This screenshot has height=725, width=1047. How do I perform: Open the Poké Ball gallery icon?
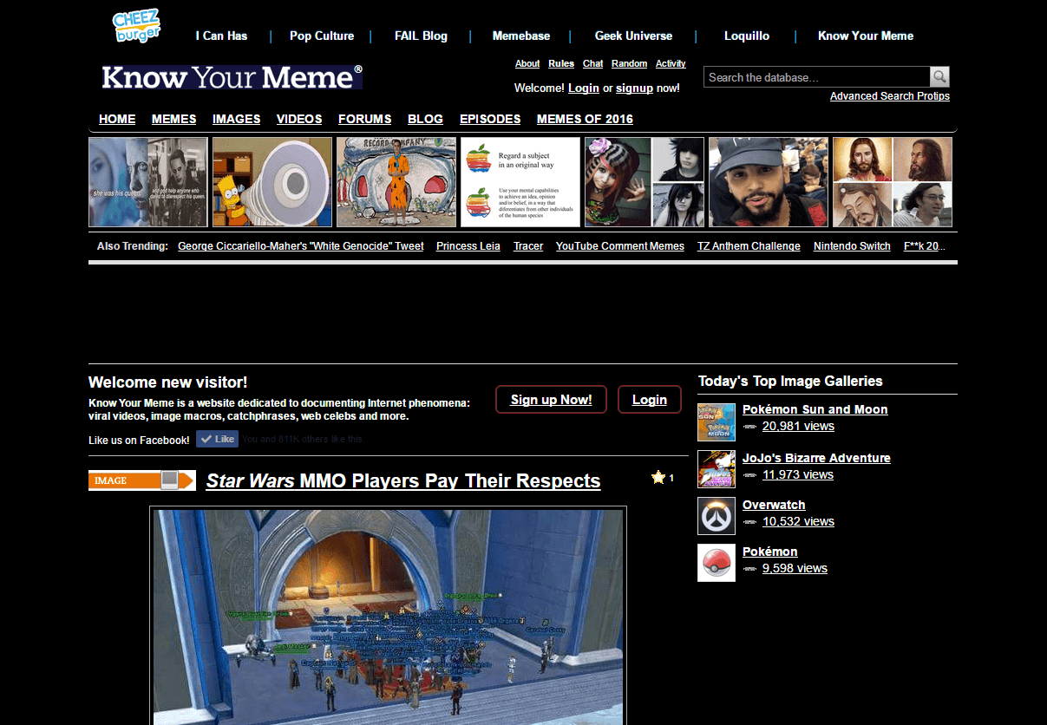[717, 563]
